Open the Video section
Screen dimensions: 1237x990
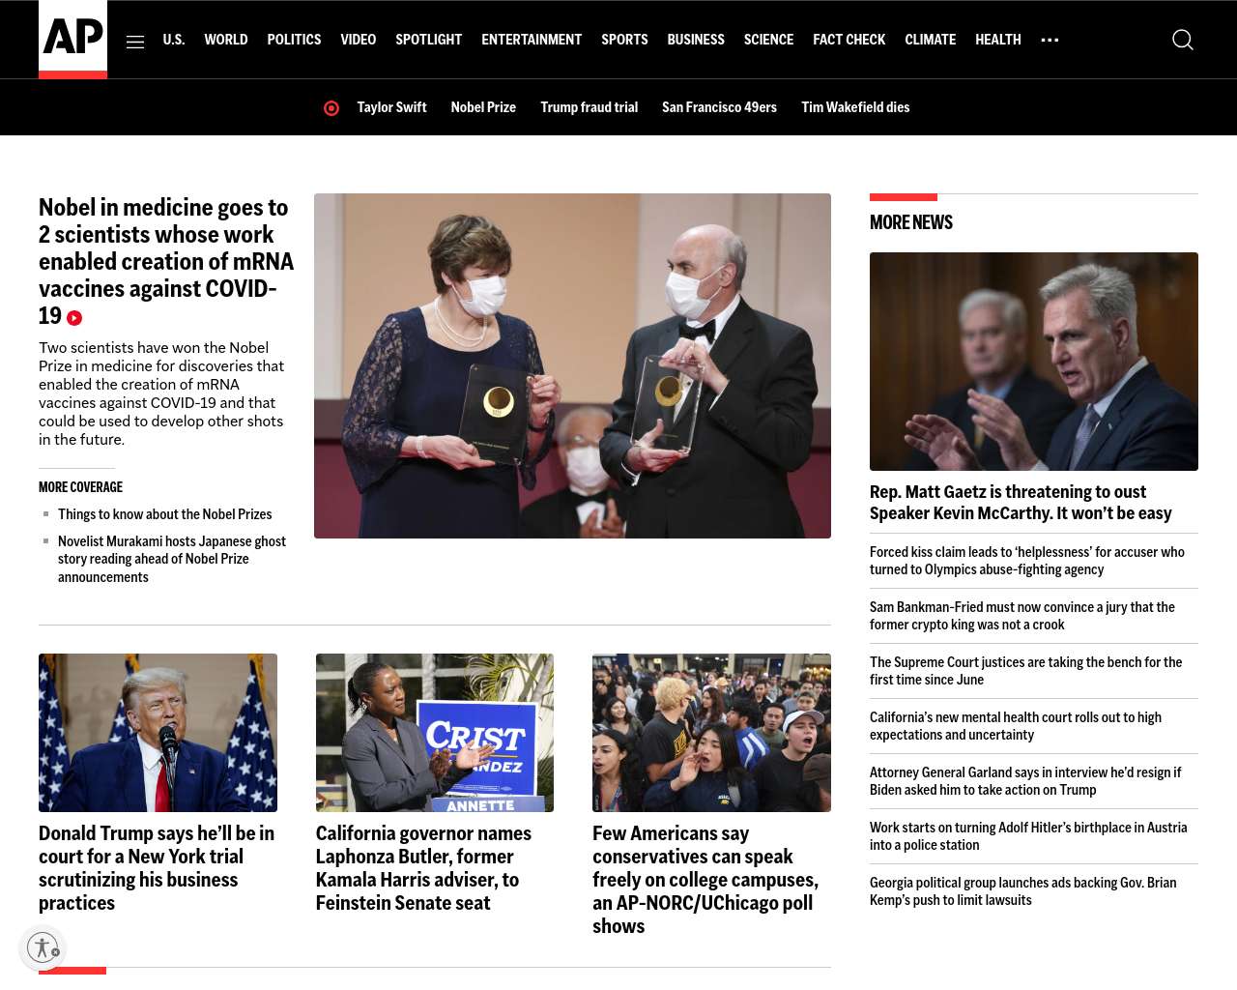pos(358,40)
